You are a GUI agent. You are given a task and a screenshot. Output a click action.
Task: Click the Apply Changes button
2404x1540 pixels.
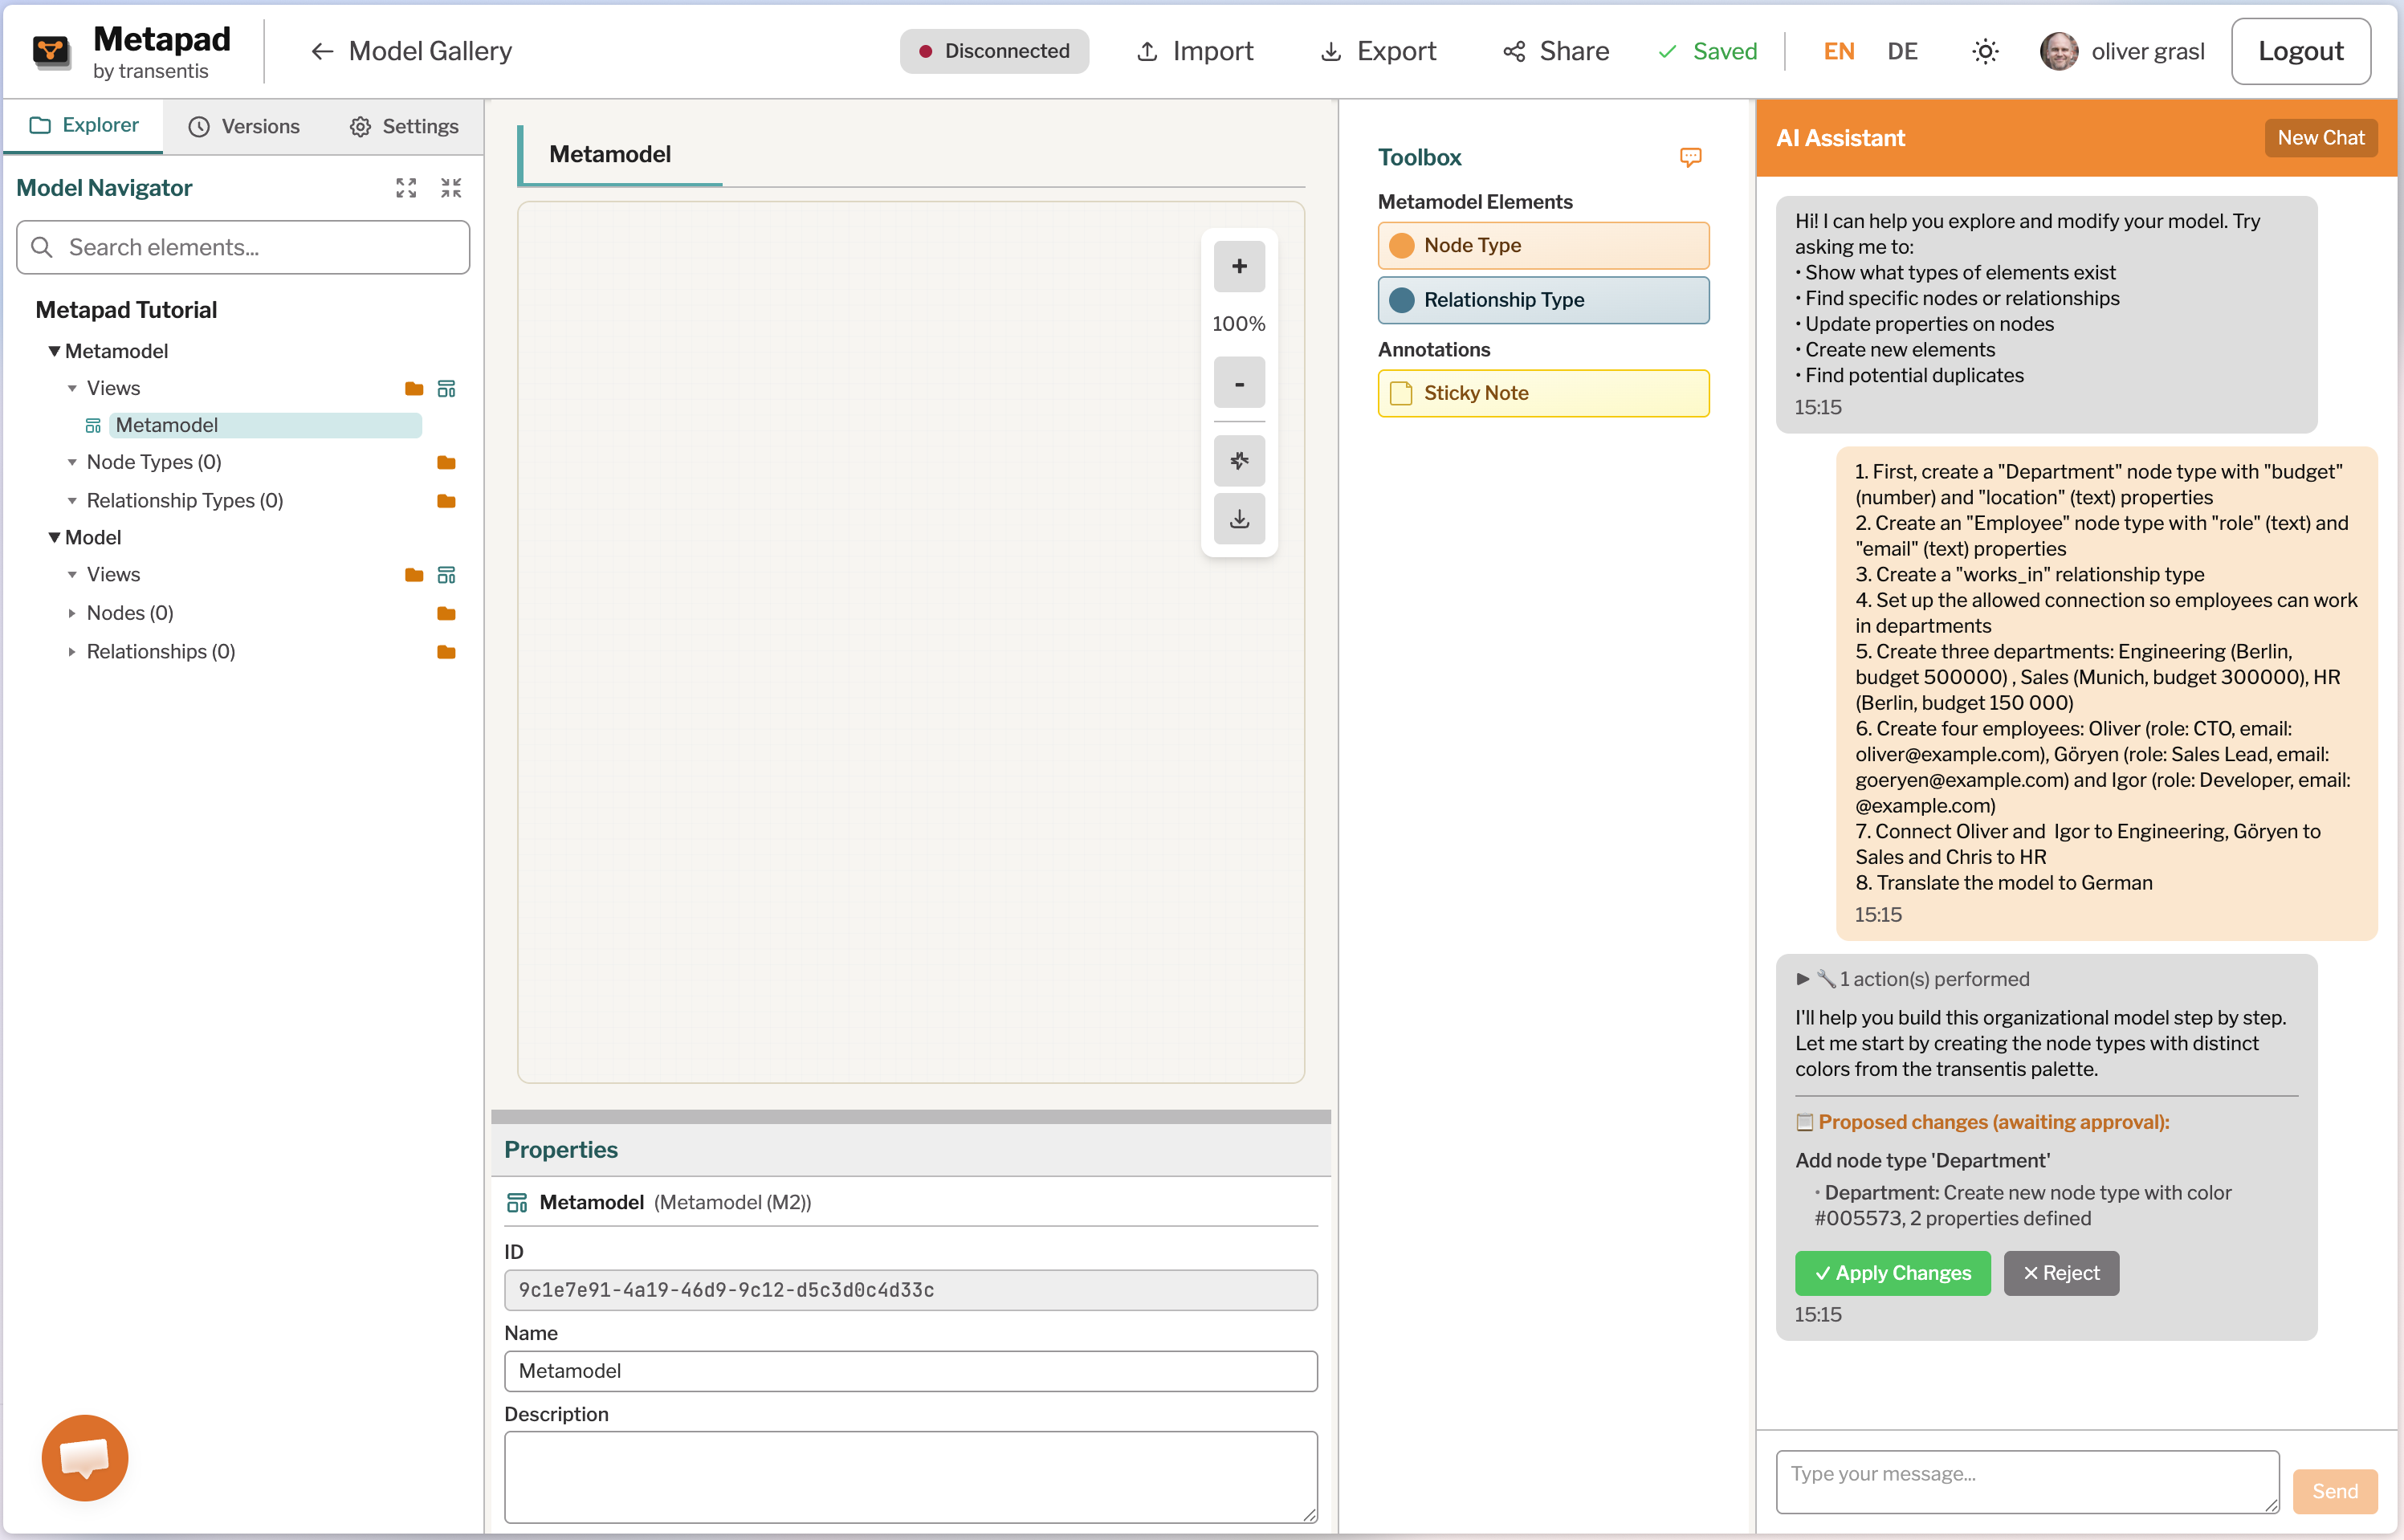coord(1892,1273)
